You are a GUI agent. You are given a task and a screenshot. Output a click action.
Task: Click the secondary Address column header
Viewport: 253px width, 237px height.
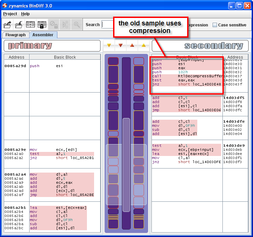point(235,57)
